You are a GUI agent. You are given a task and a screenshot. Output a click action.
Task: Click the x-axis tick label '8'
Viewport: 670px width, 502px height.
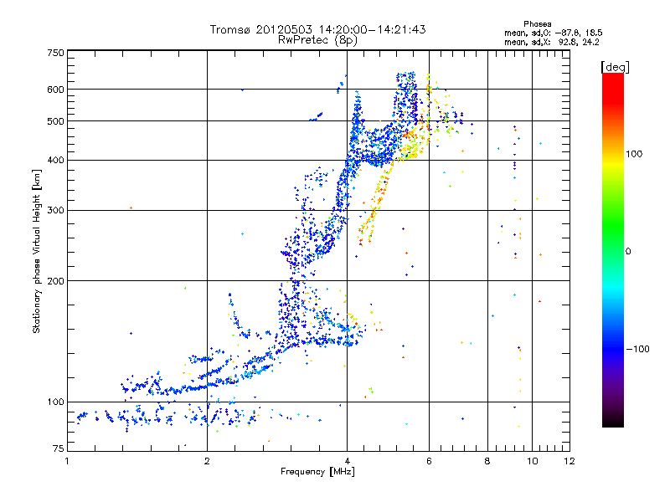pyautogui.click(x=487, y=461)
